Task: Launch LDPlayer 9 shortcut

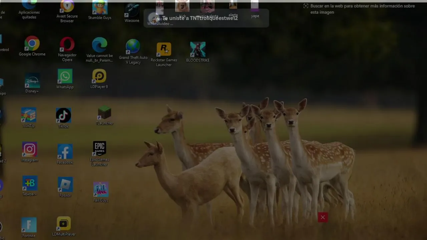Action: tap(99, 79)
